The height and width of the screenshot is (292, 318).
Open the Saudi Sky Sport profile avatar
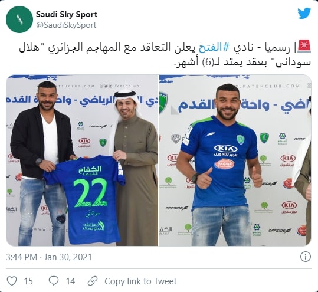19,19
